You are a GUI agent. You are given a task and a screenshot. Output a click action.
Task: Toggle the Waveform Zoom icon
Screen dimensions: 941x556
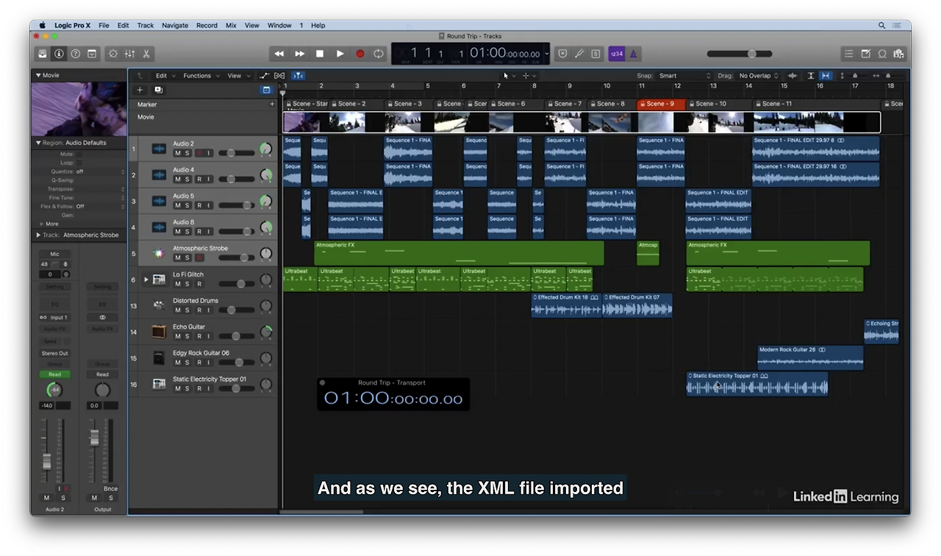coord(792,76)
